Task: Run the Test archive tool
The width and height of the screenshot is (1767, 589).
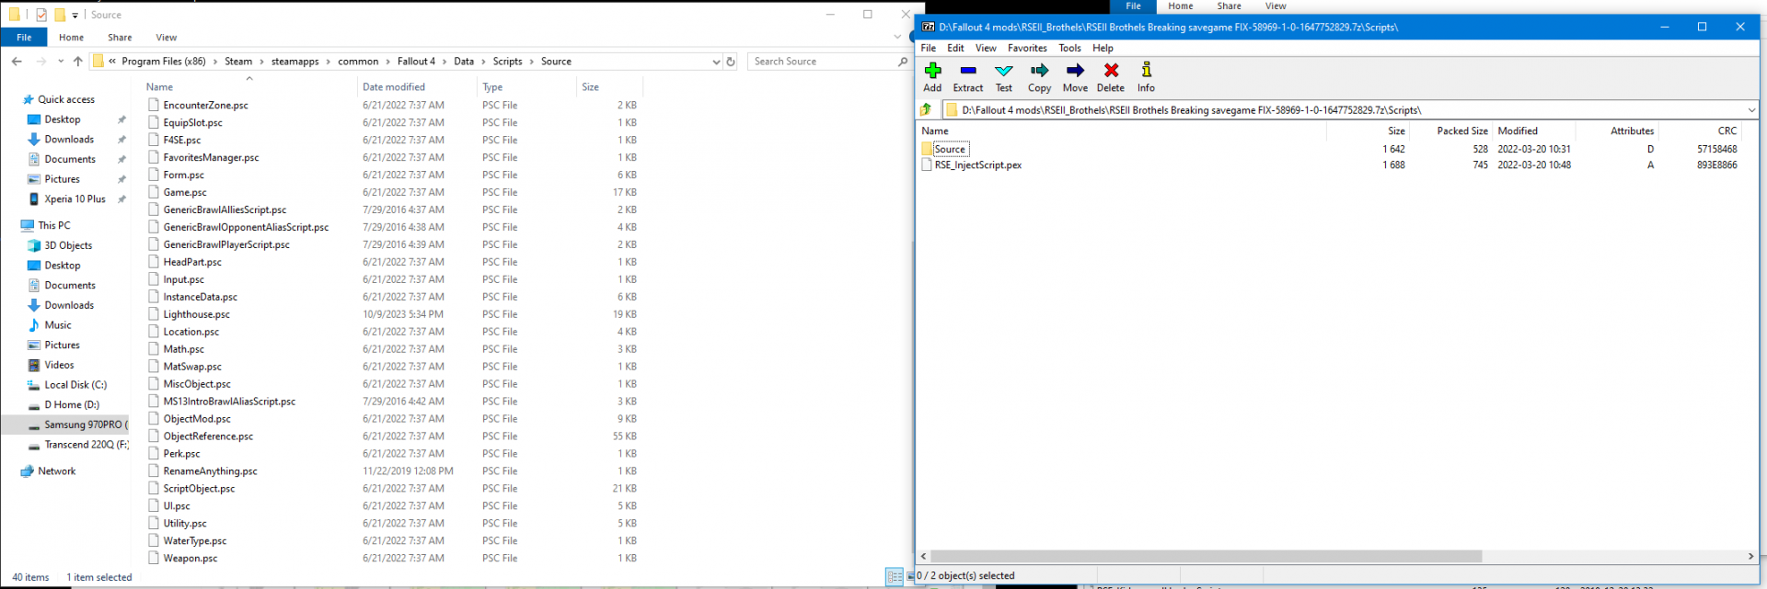Action: 1003,76
